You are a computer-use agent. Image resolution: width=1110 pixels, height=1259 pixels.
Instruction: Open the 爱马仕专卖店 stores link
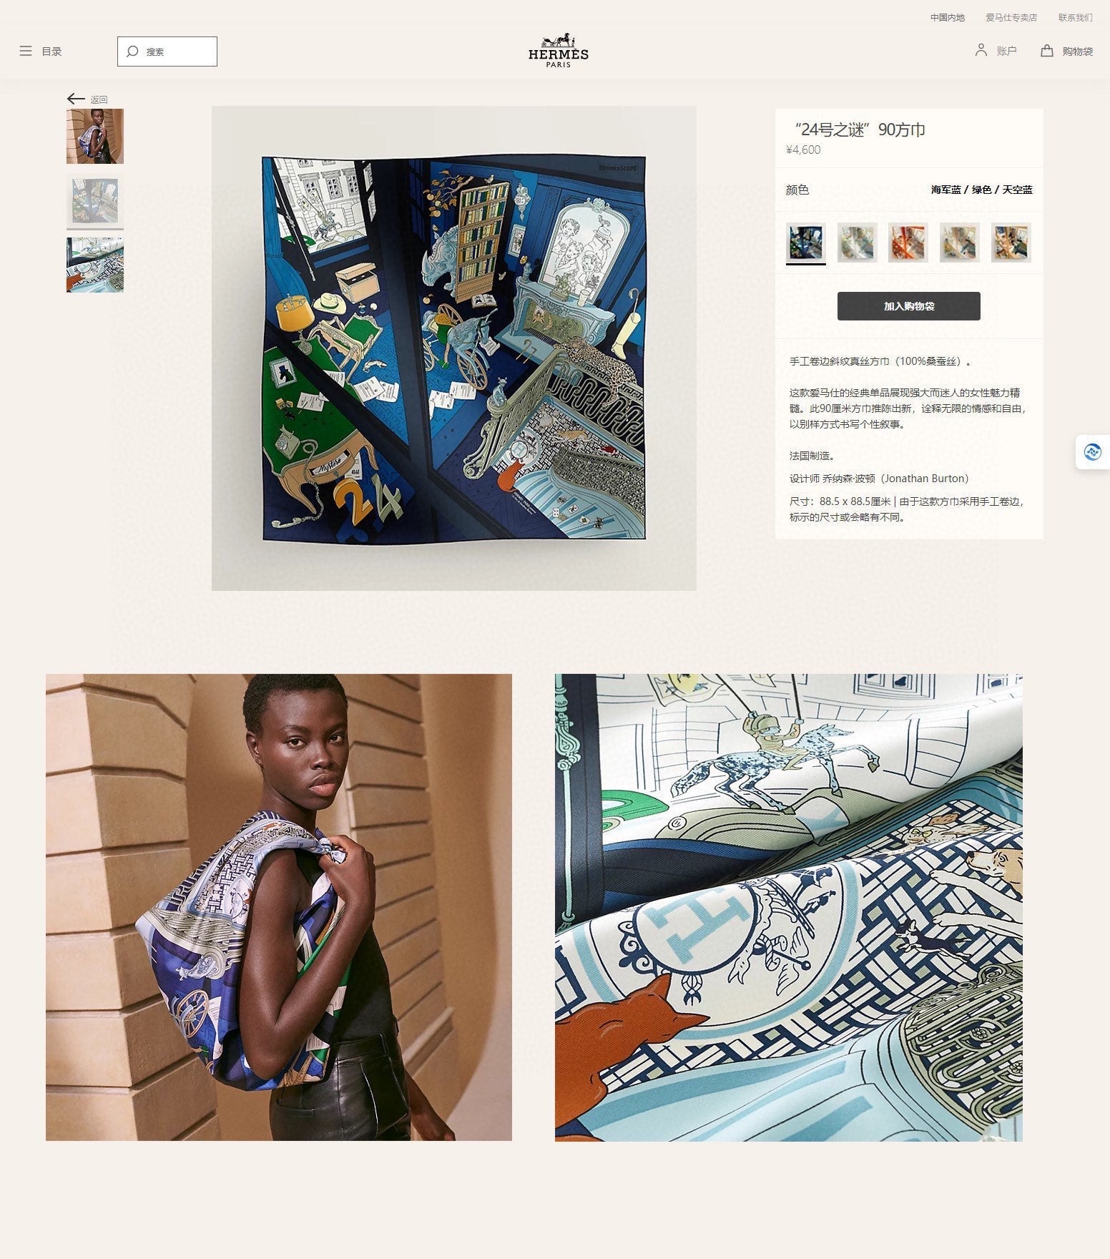click(1011, 18)
